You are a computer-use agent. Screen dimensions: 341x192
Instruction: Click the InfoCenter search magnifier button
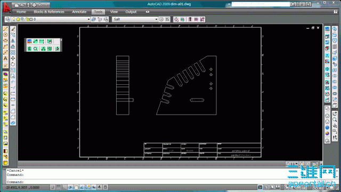293,4
